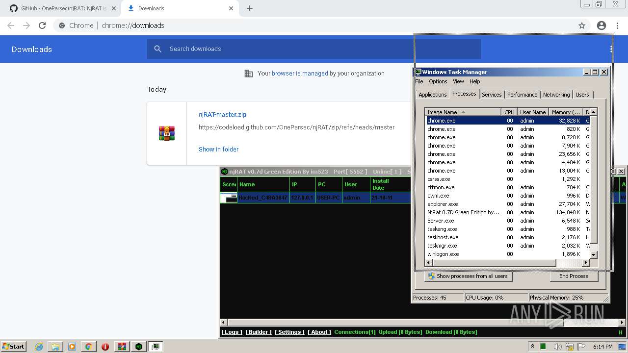
Task: Click the njRAT IP column header
Action: point(303,184)
